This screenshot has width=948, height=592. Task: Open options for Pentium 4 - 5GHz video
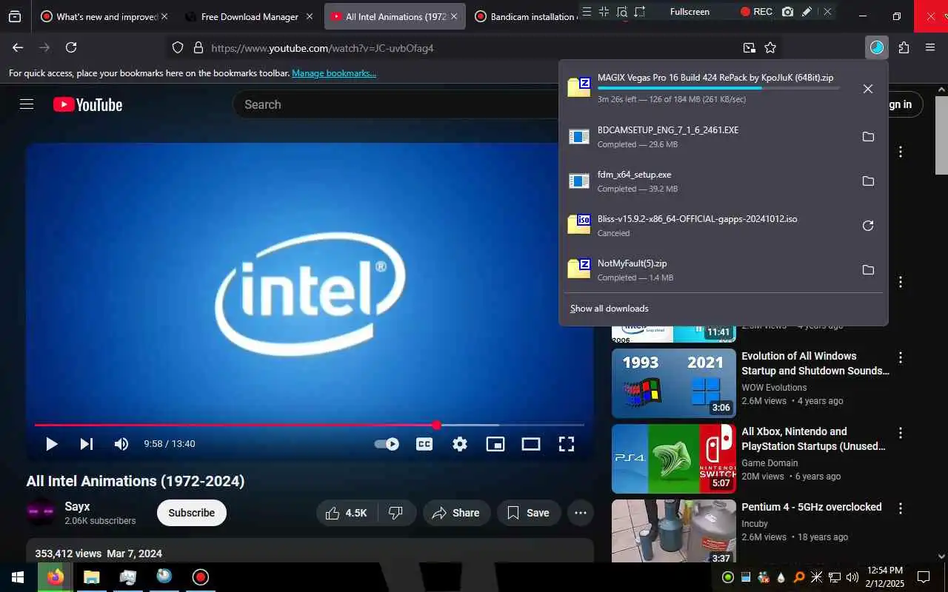coord(901,508)
